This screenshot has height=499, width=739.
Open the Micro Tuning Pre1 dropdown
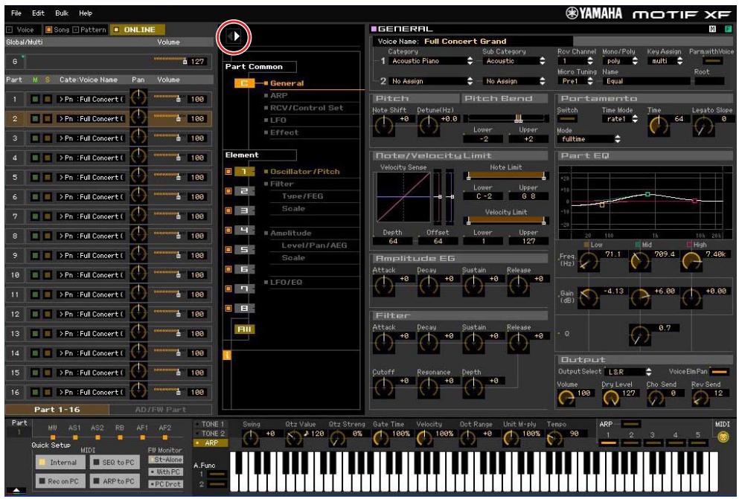(576, 81)
